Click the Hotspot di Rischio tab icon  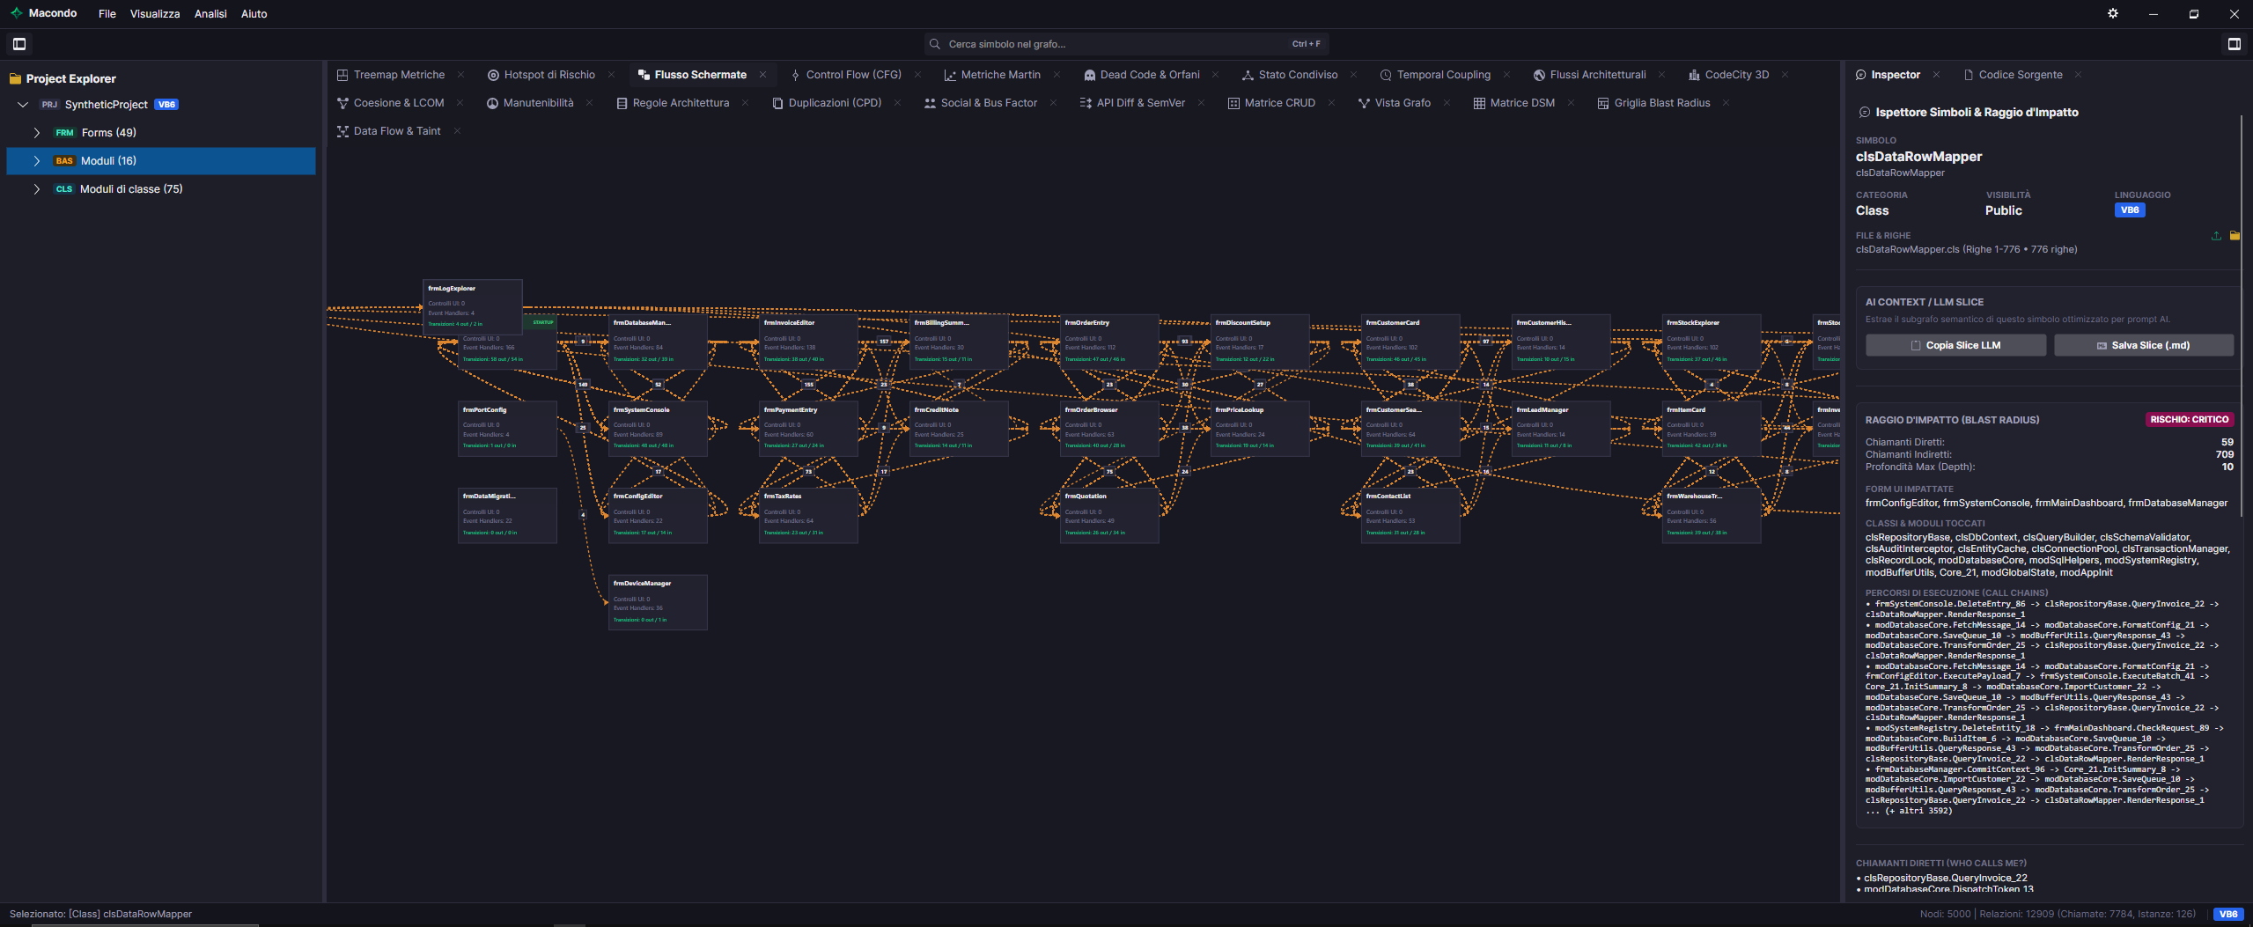(493, 75)
